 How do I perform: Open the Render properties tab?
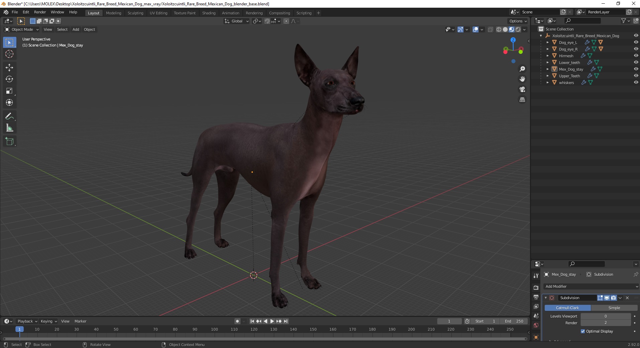click(x=536, y=287)
